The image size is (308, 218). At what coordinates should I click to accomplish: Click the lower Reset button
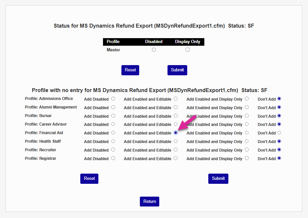coord(89,179)
